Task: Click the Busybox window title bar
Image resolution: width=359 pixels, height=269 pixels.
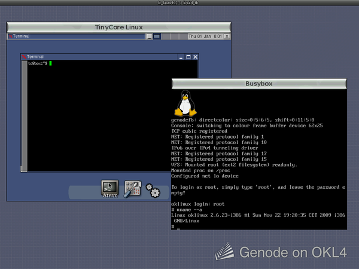Action: pyautogui.click(x=259, y=84)
